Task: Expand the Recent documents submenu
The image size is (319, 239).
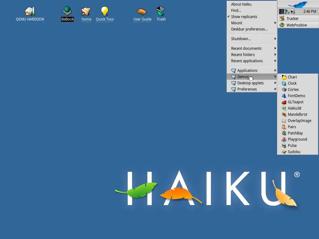Action: pyautogui.click(x=252, y=48)
